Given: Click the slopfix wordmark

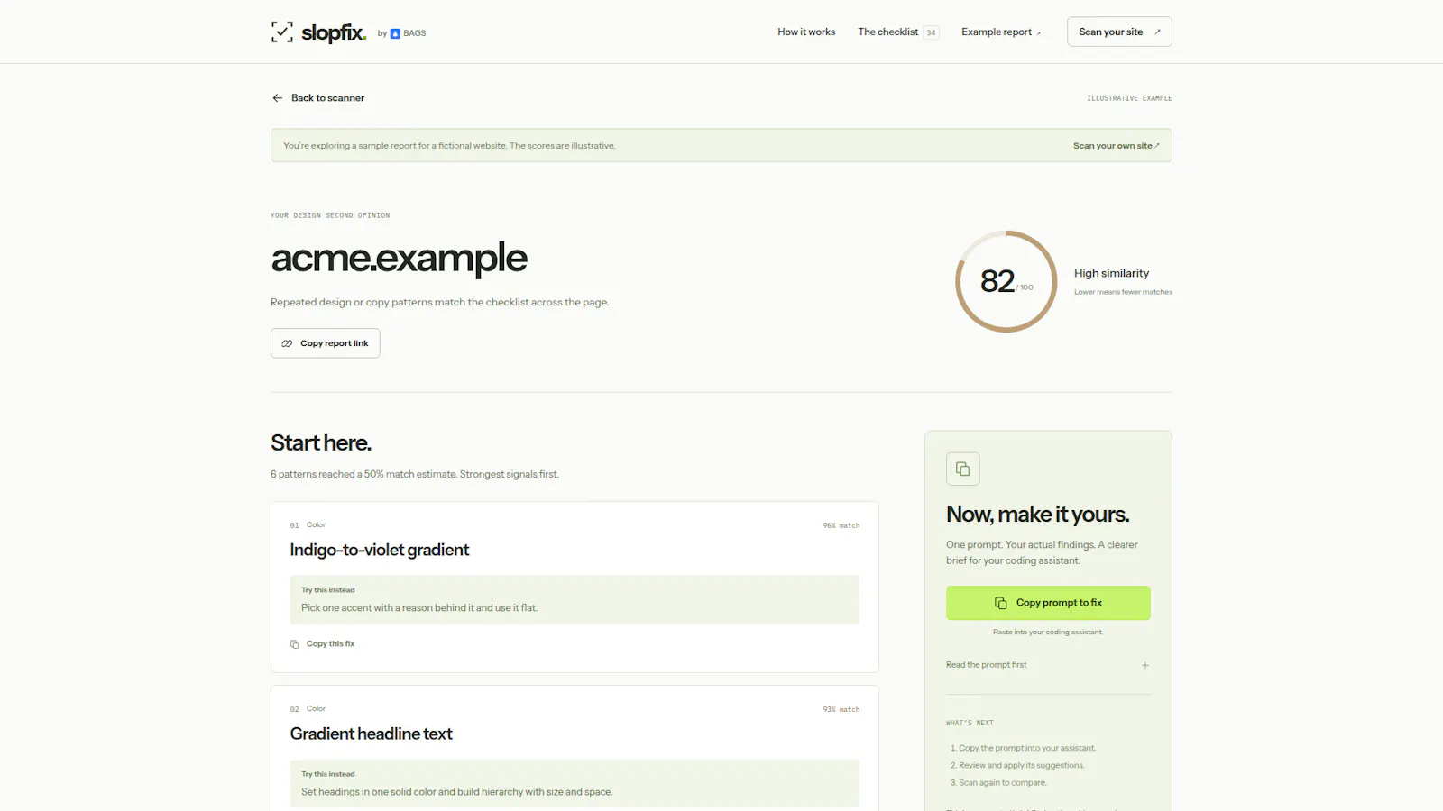Looking at the screenshot, I should (x=334, y=33).
